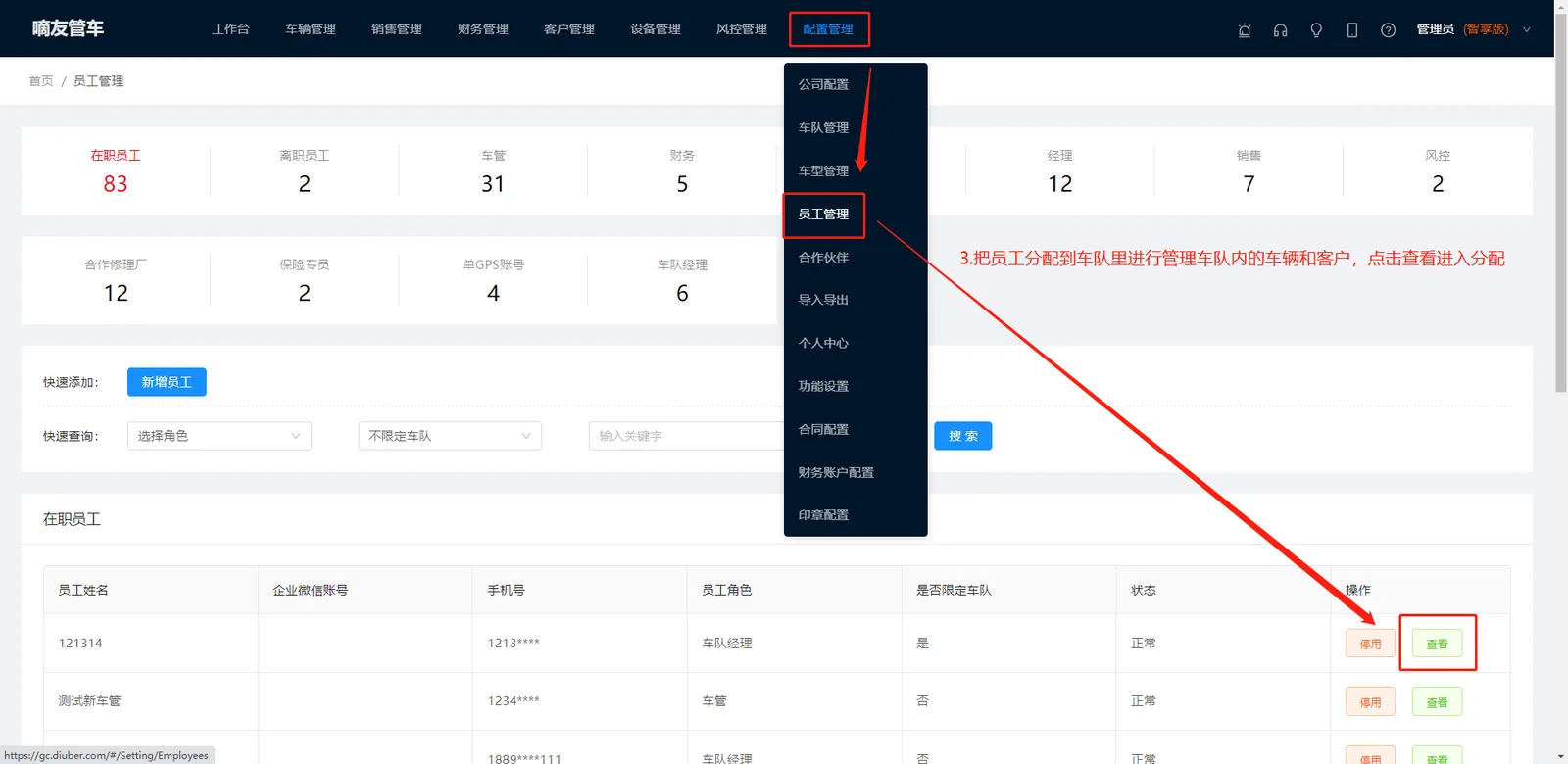Open the 选择角色 dropdown
1568x764 pixels.
(x=220, y=436)
